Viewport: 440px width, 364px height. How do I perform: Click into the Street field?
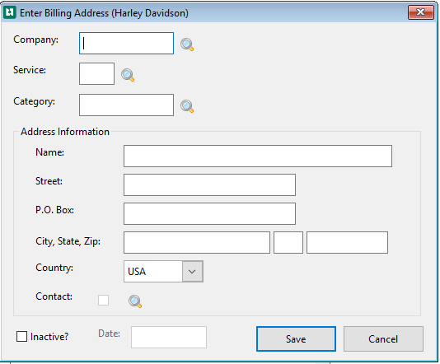coord(209,184)
